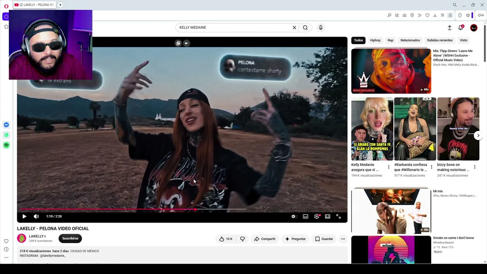Image resolution: width=487 pixels, height=274 pixels.
Task: Click the YouTube search magnifier button
Action: (305, 27)
